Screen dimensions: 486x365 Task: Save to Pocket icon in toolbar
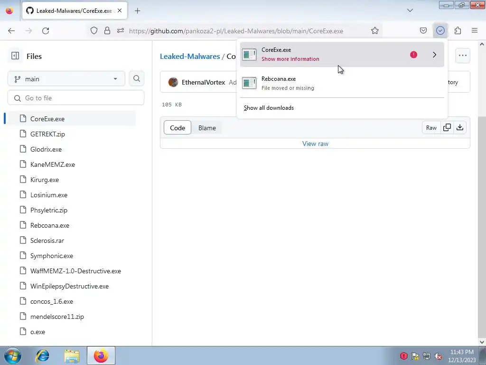pos(423,31)
